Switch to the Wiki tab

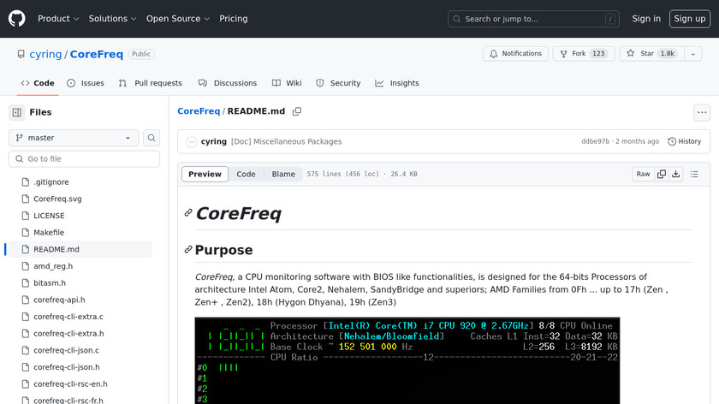click(x=287, y=83)
